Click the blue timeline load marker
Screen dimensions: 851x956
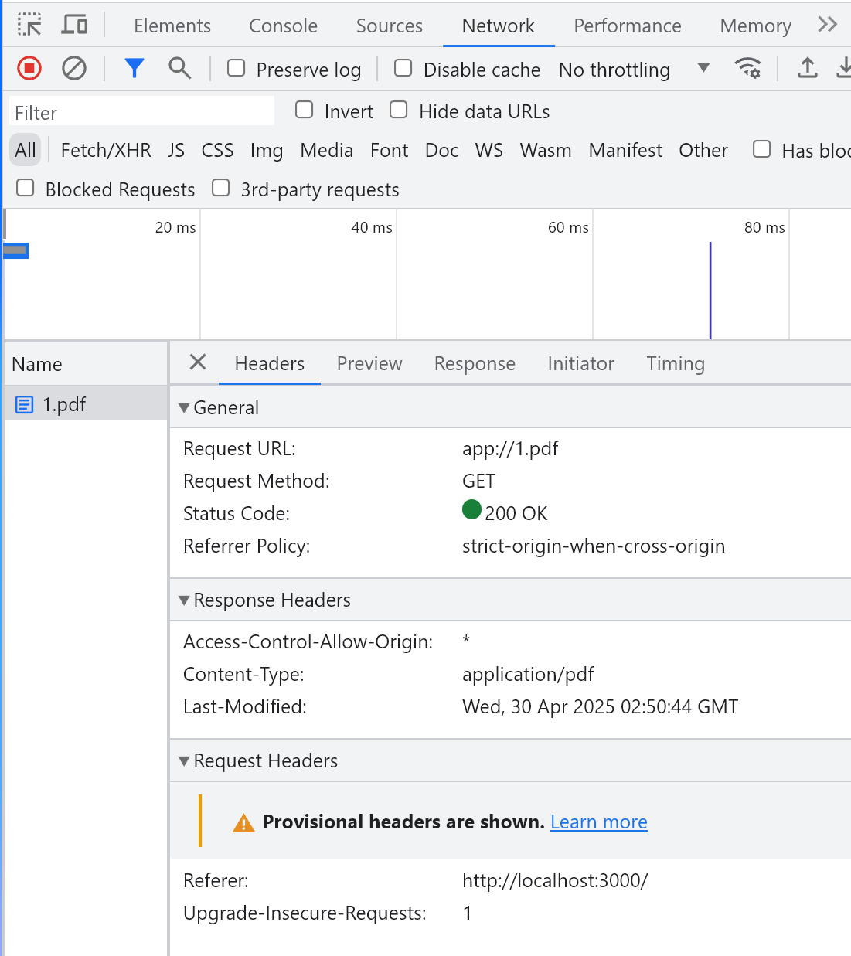click(x=710, y=291)
